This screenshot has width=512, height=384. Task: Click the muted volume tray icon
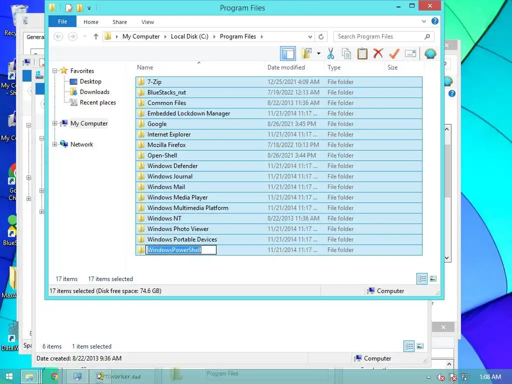pyautogui.click(x=440, y=377)
